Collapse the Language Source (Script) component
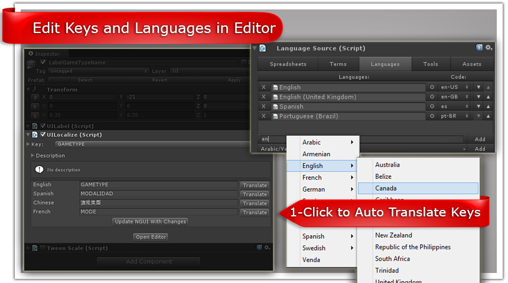Viewport: 508px width, 283px height. point(255,48)
